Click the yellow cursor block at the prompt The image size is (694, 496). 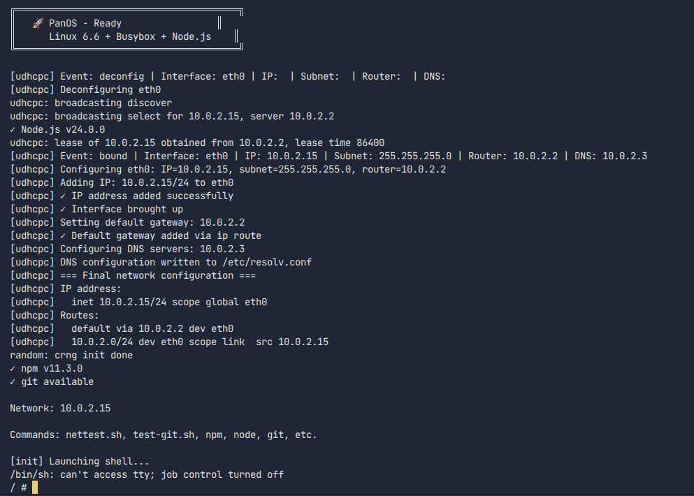(35, 488)
